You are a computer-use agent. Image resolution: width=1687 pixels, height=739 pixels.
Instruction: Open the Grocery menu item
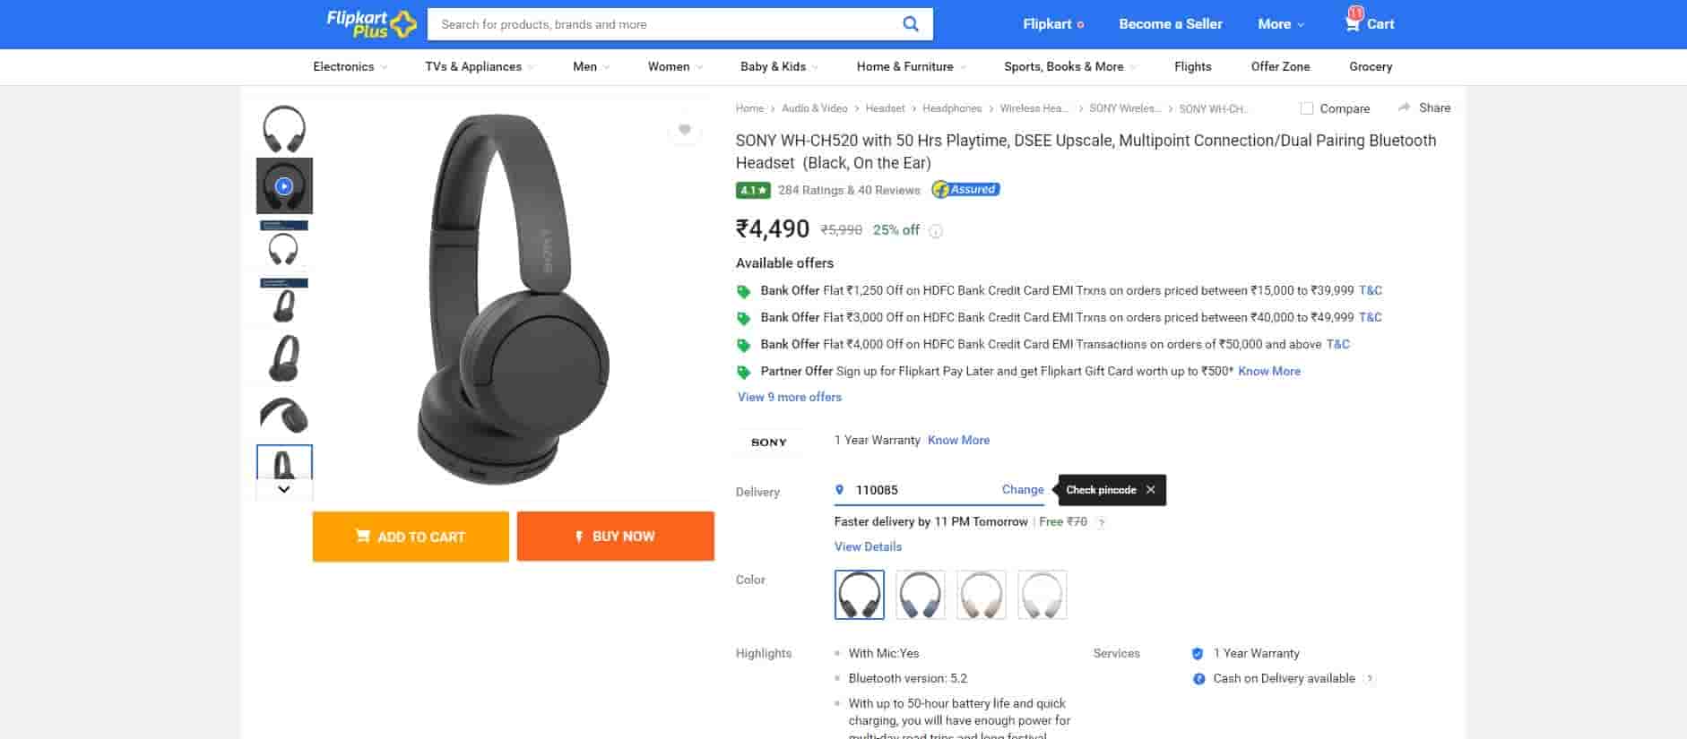pos(1371,66)
